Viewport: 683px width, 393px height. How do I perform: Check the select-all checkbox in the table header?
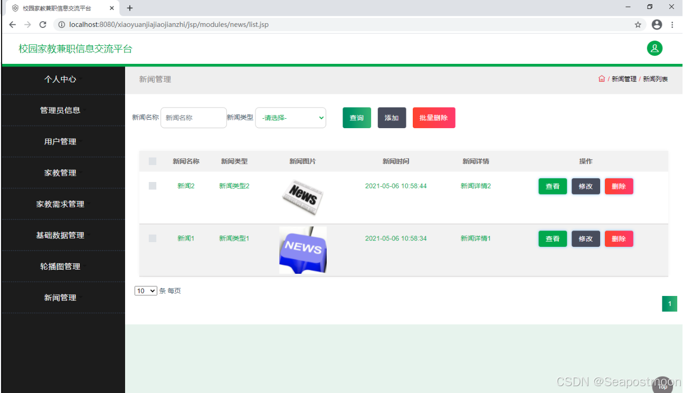(x=152, y=161)
